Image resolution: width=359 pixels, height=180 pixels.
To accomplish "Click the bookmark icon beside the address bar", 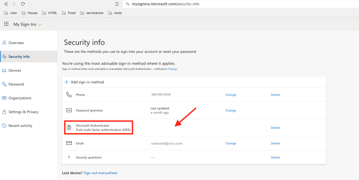I will click(117, 4).
